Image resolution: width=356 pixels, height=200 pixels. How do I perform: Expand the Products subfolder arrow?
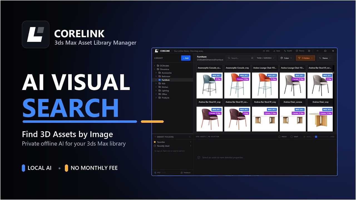[x=156, y=98]
